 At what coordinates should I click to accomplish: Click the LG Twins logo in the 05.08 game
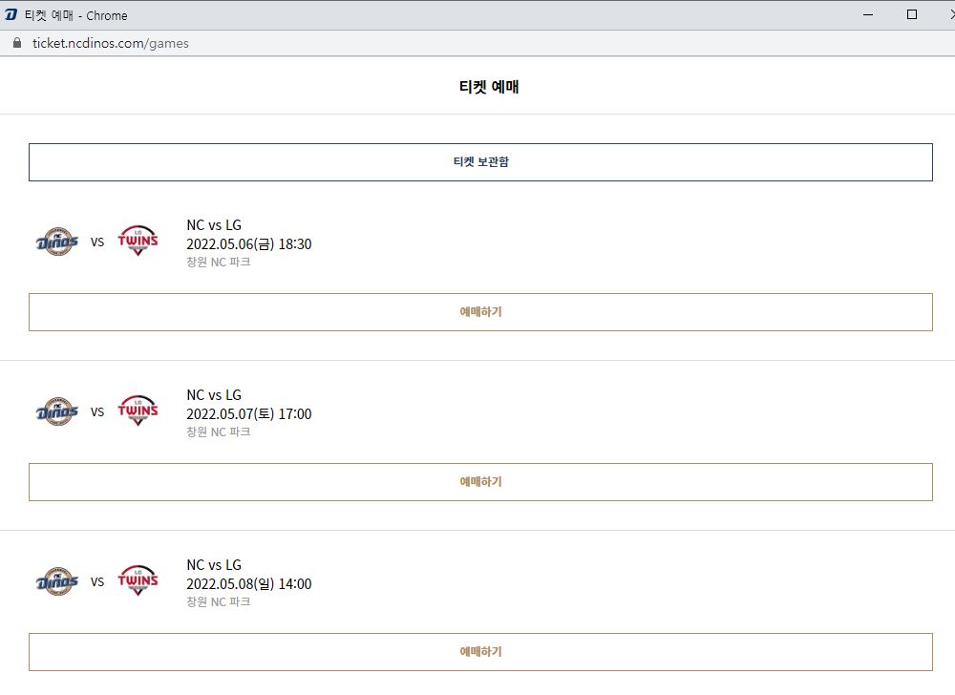(x=138, y=580)
